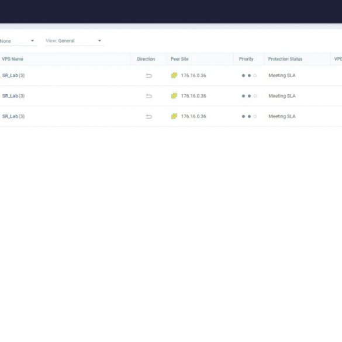Click the priority dots indicator in first row
The width and height of the screenshot is (342, 342).
[249, 75]
